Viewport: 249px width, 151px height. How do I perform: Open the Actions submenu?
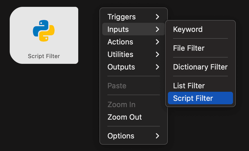pos(133,42)
